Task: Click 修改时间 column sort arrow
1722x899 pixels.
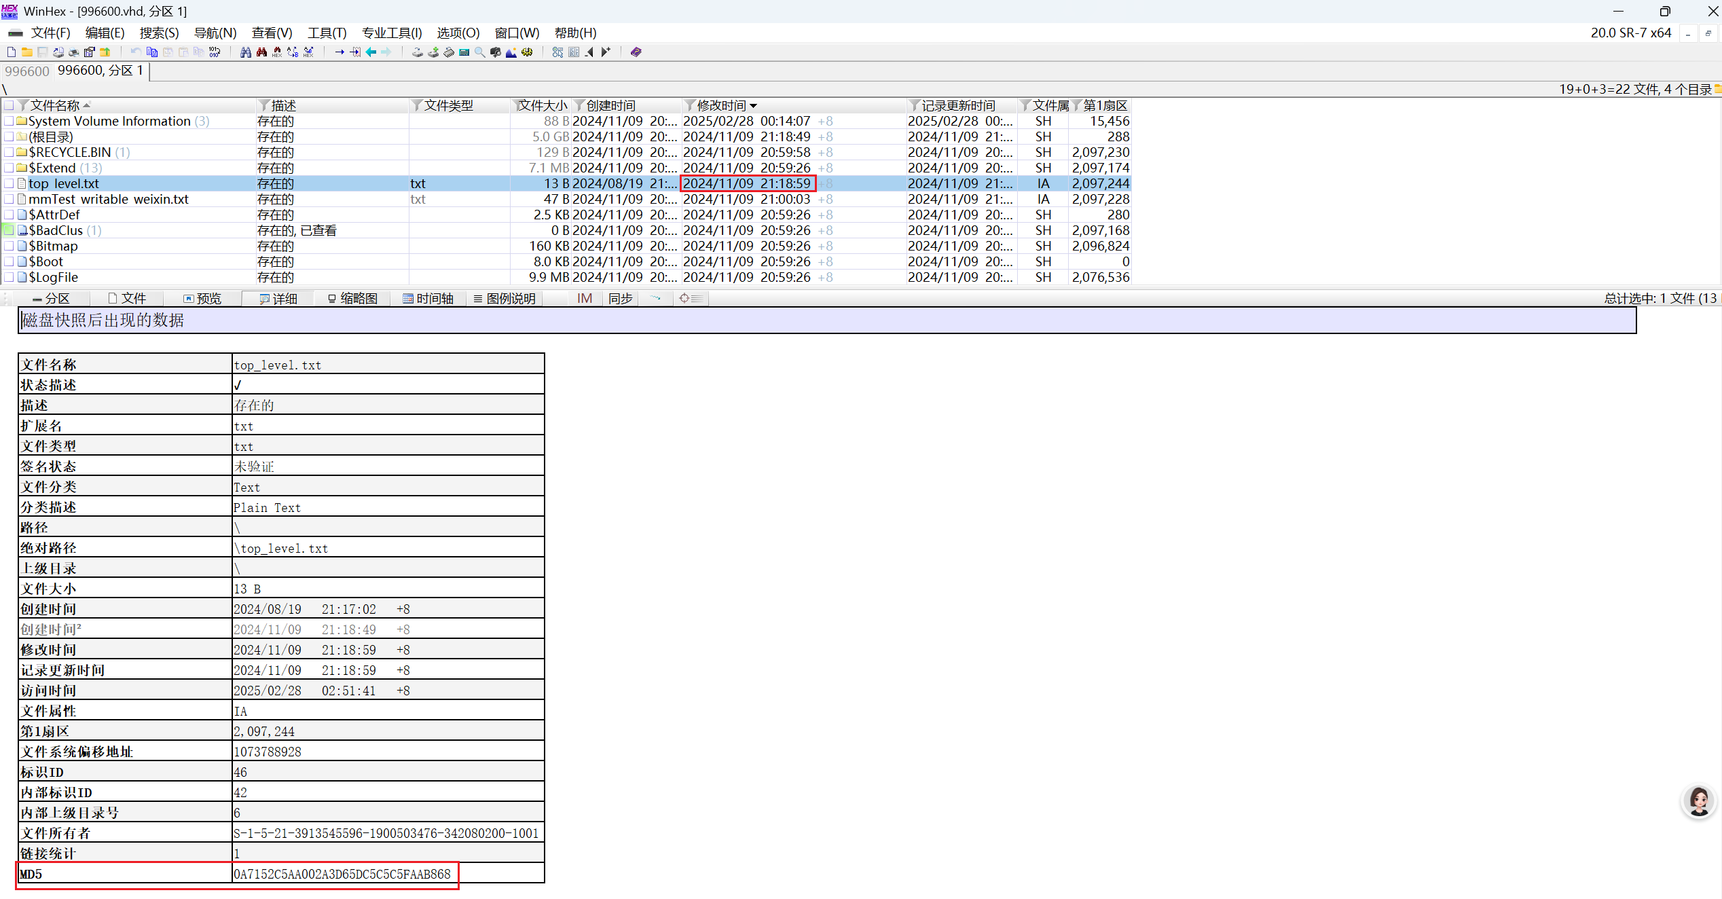Action: coord(753,106)
